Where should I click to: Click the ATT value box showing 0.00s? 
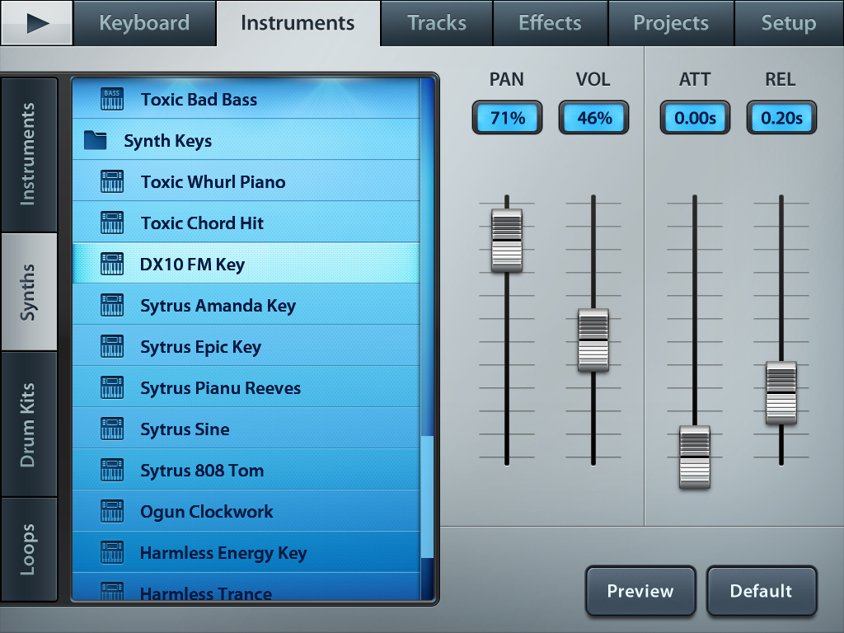(695, 117)
